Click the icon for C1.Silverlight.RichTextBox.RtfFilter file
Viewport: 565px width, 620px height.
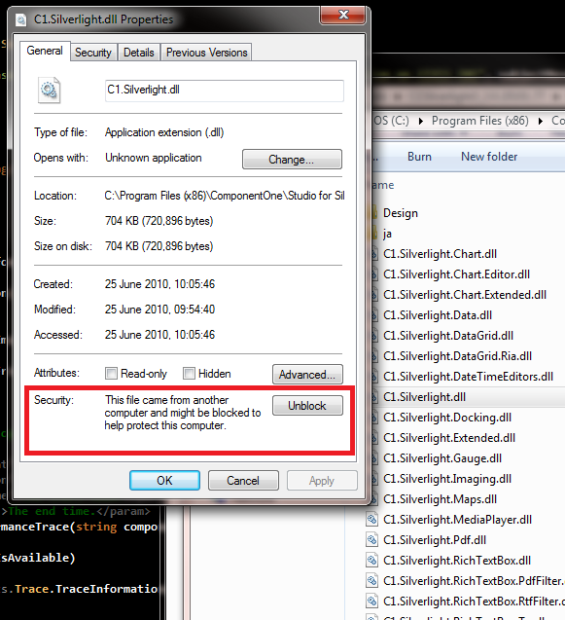tap(371, 602)
